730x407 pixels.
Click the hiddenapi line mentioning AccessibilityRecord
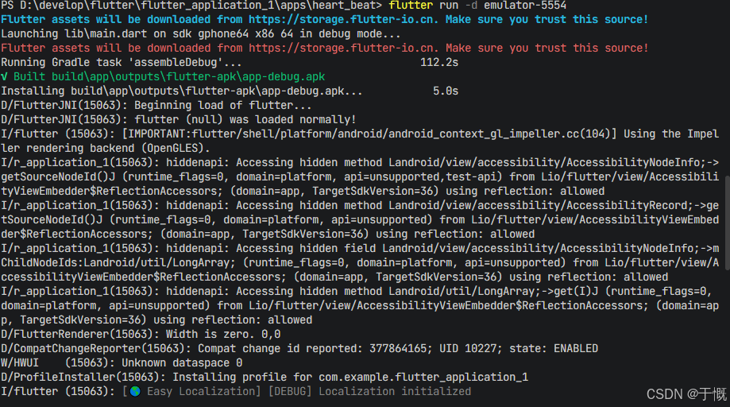tap(359, 205)
